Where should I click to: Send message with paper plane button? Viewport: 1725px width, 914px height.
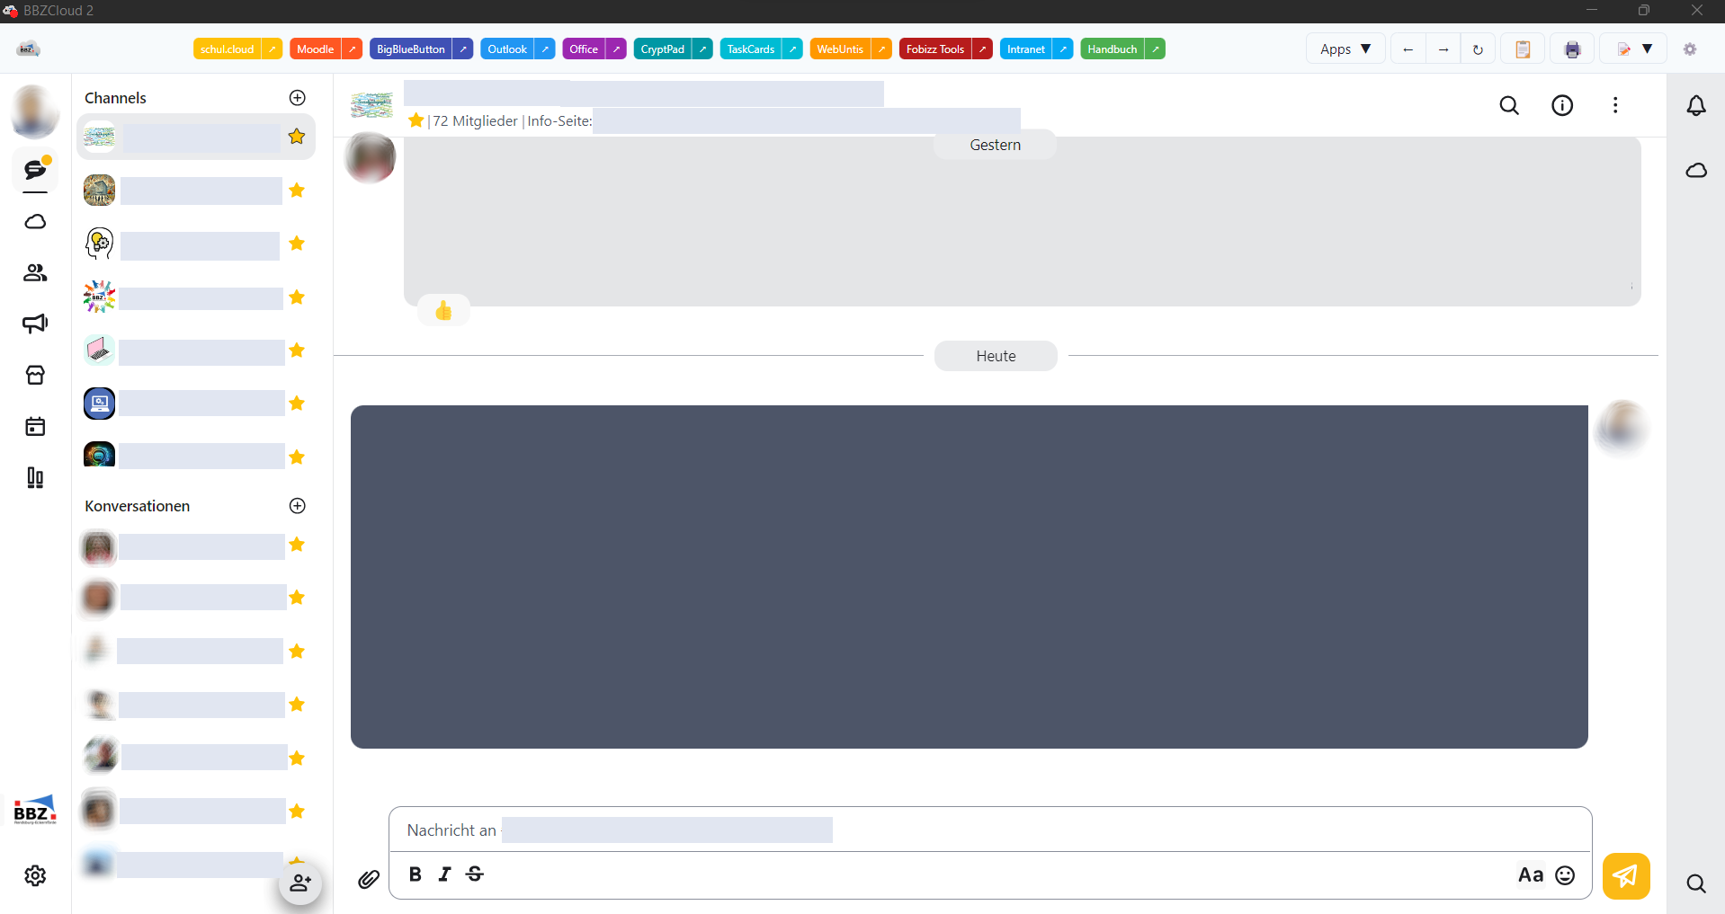click(1625, 875)
